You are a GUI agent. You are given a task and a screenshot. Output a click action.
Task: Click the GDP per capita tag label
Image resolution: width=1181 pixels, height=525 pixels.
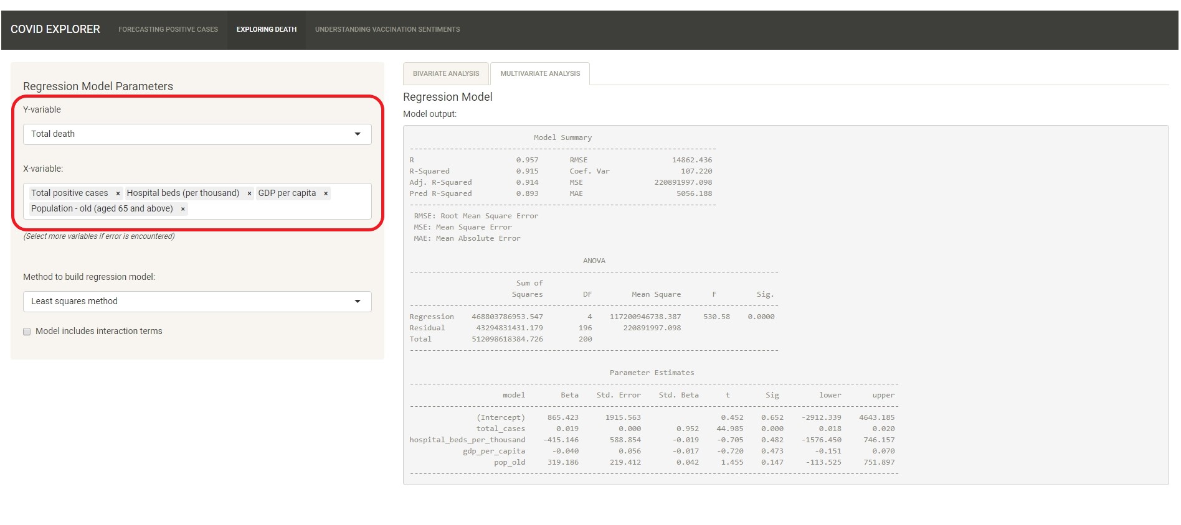click(x=287, y=193)
